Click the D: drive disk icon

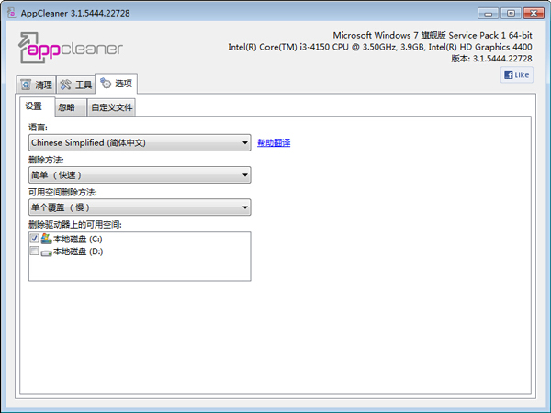click(x=46, y=252)
